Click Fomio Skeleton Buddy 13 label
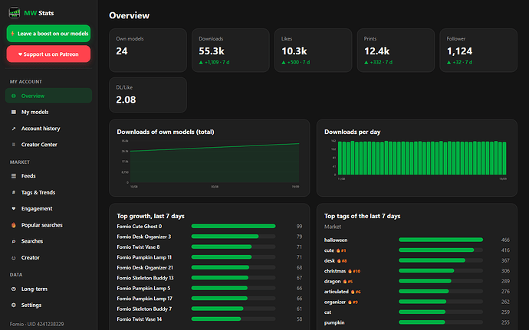529x330 pixels. (x=145, y=278)
